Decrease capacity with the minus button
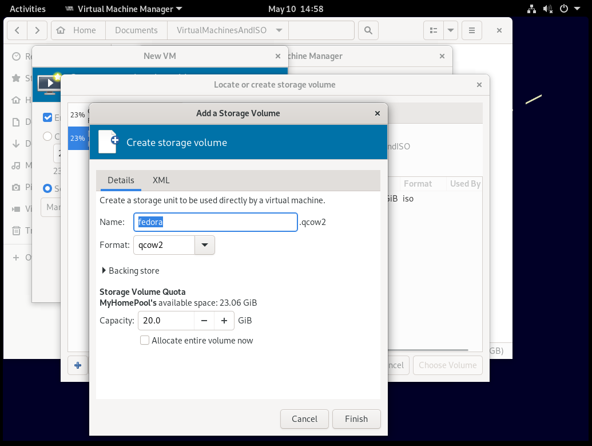Viewport: 592px width, 446px height. coord(204,321)
